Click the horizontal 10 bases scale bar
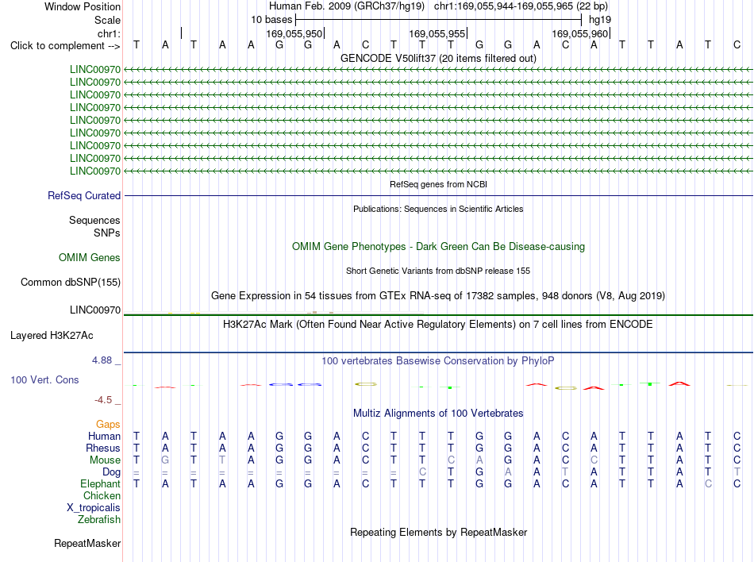754x562 pixels. [439, 20]
